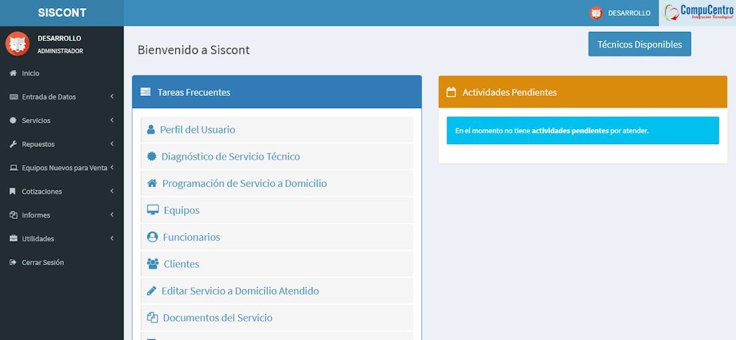The height and width of the screenshot is (340, 736).
Task: Click the copy icon next to Documentos del Servicio
Action: pyautogui.click(x=152, y=318)
